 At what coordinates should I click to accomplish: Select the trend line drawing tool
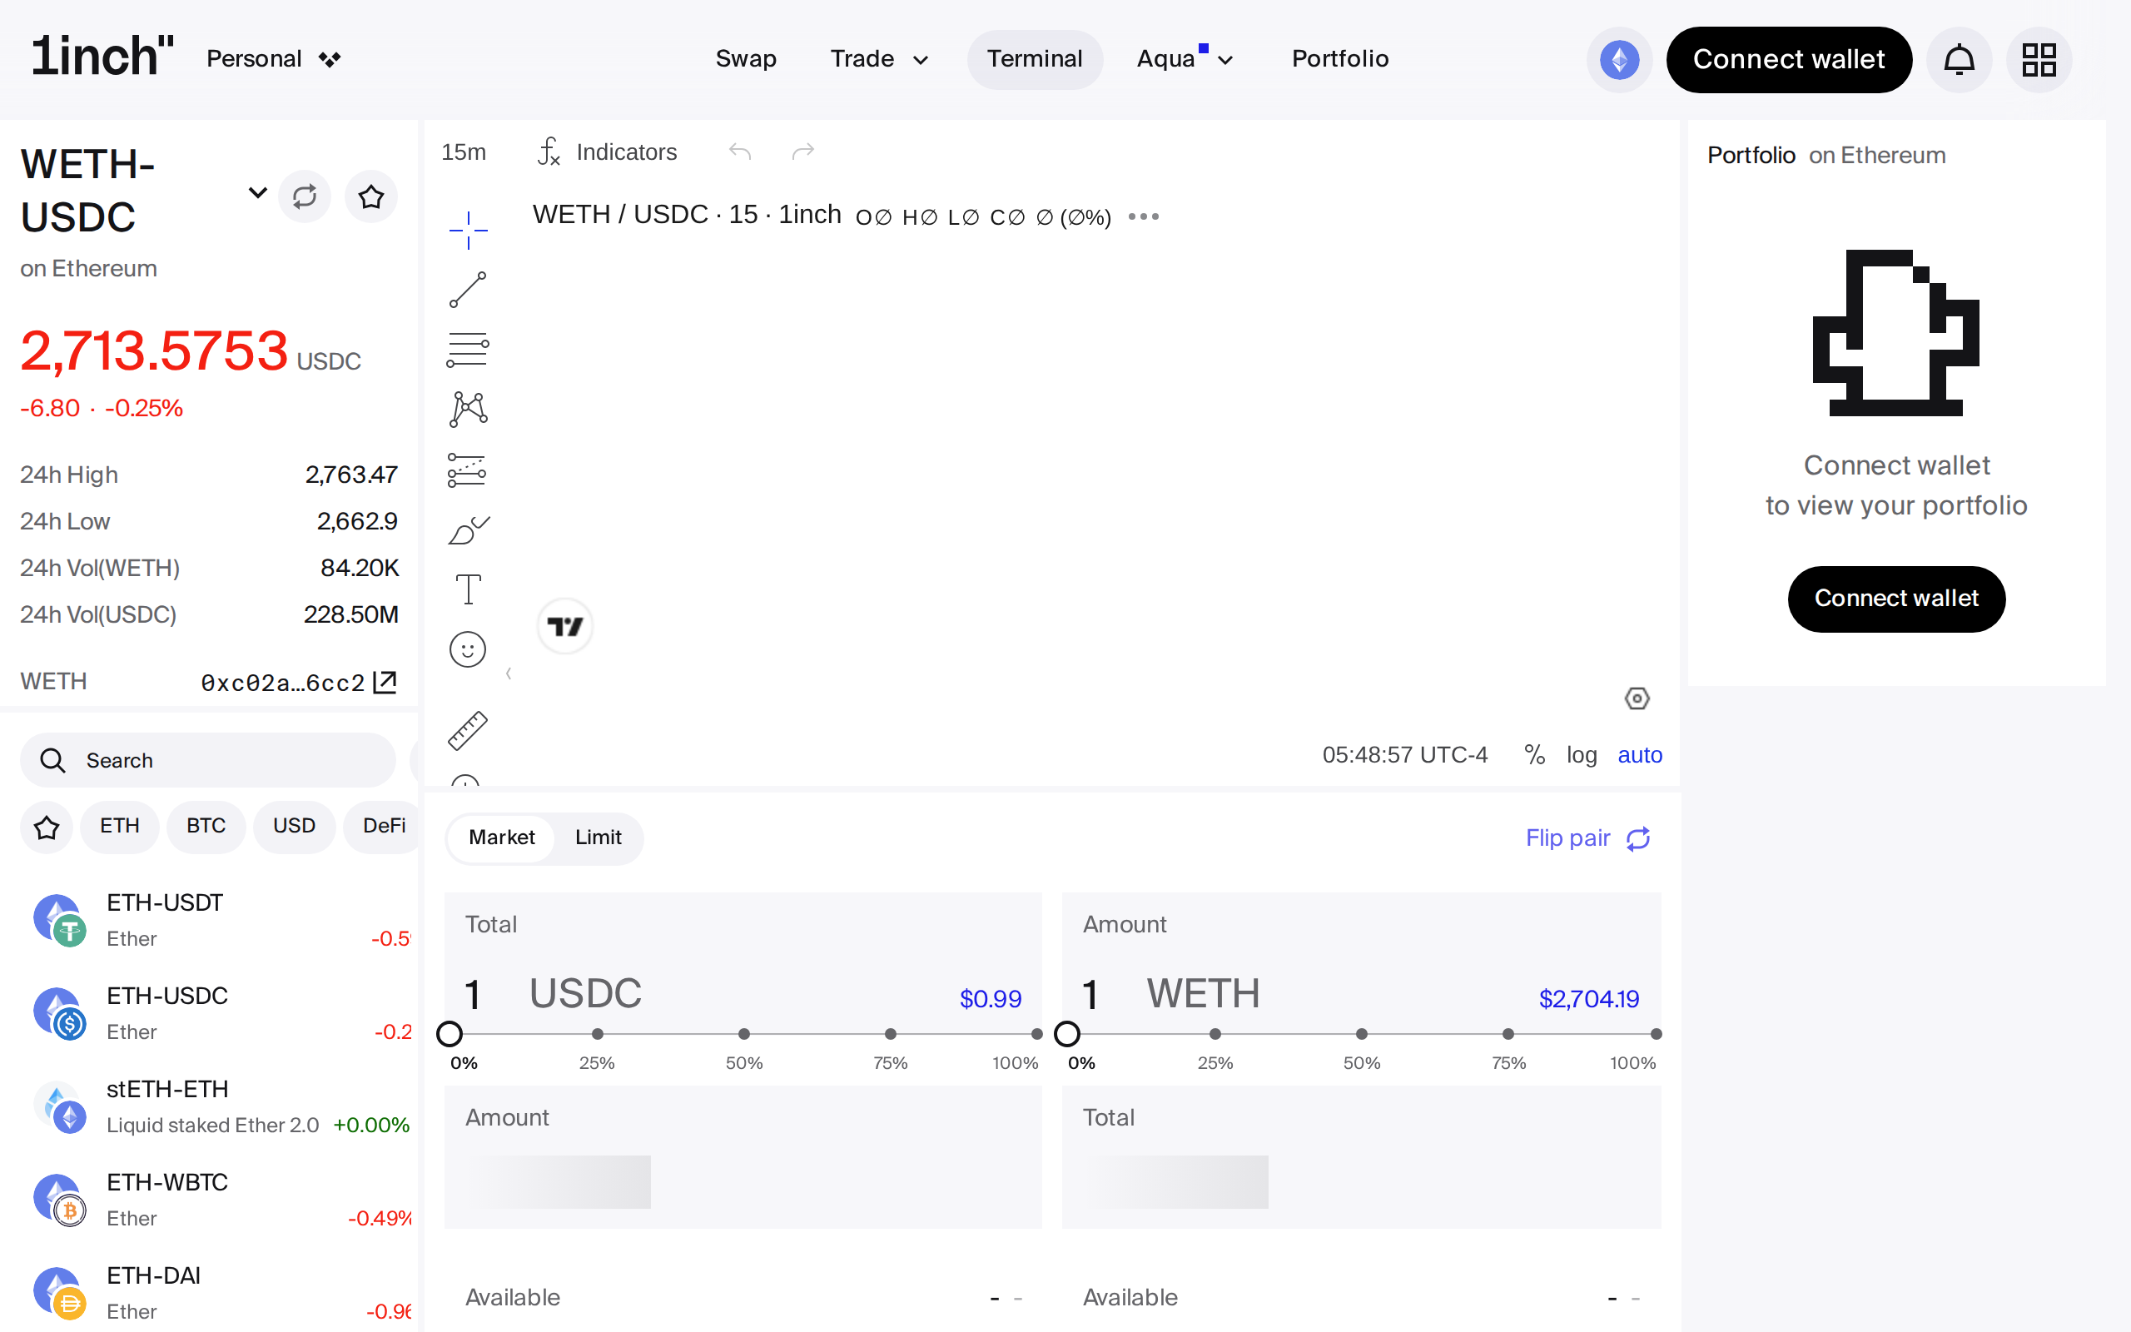point(468,290)
